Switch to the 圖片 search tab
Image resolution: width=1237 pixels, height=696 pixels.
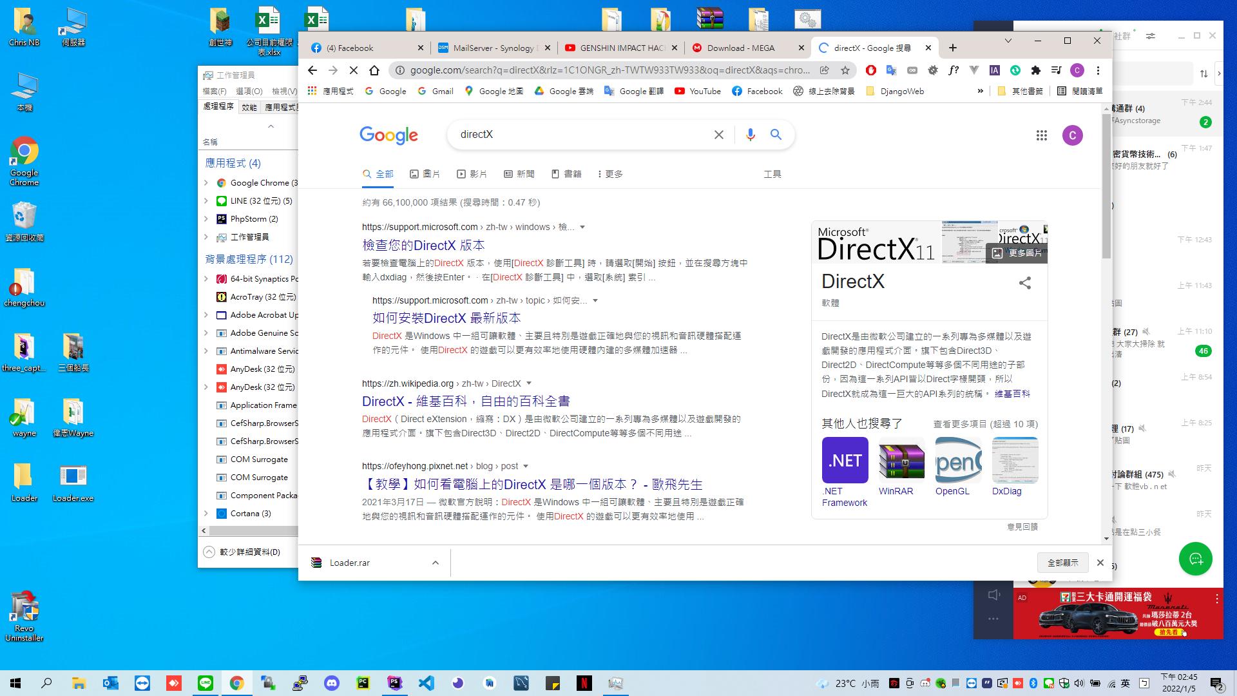tap(425, 174)
